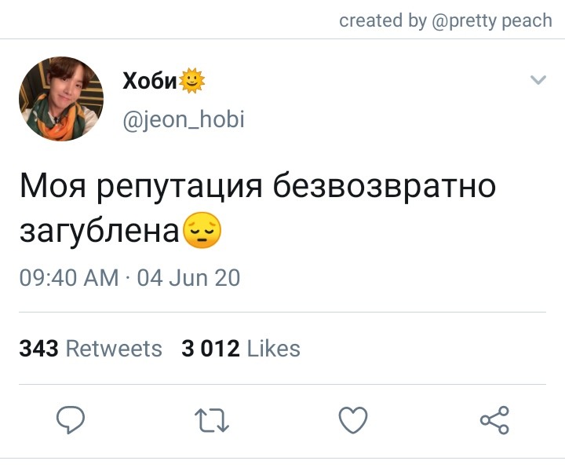Open Хоби profile picture
Image resolution: width=565 pixels, height=468 pixels.
[x=61, y=98]
